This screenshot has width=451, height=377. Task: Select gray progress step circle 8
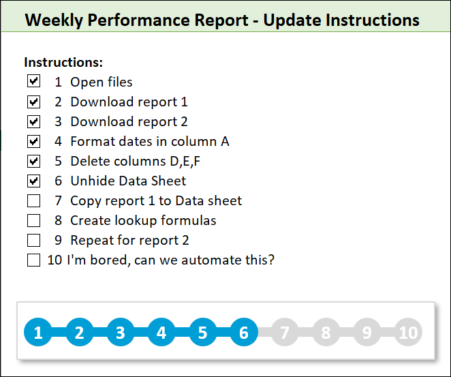coord(326,333)
